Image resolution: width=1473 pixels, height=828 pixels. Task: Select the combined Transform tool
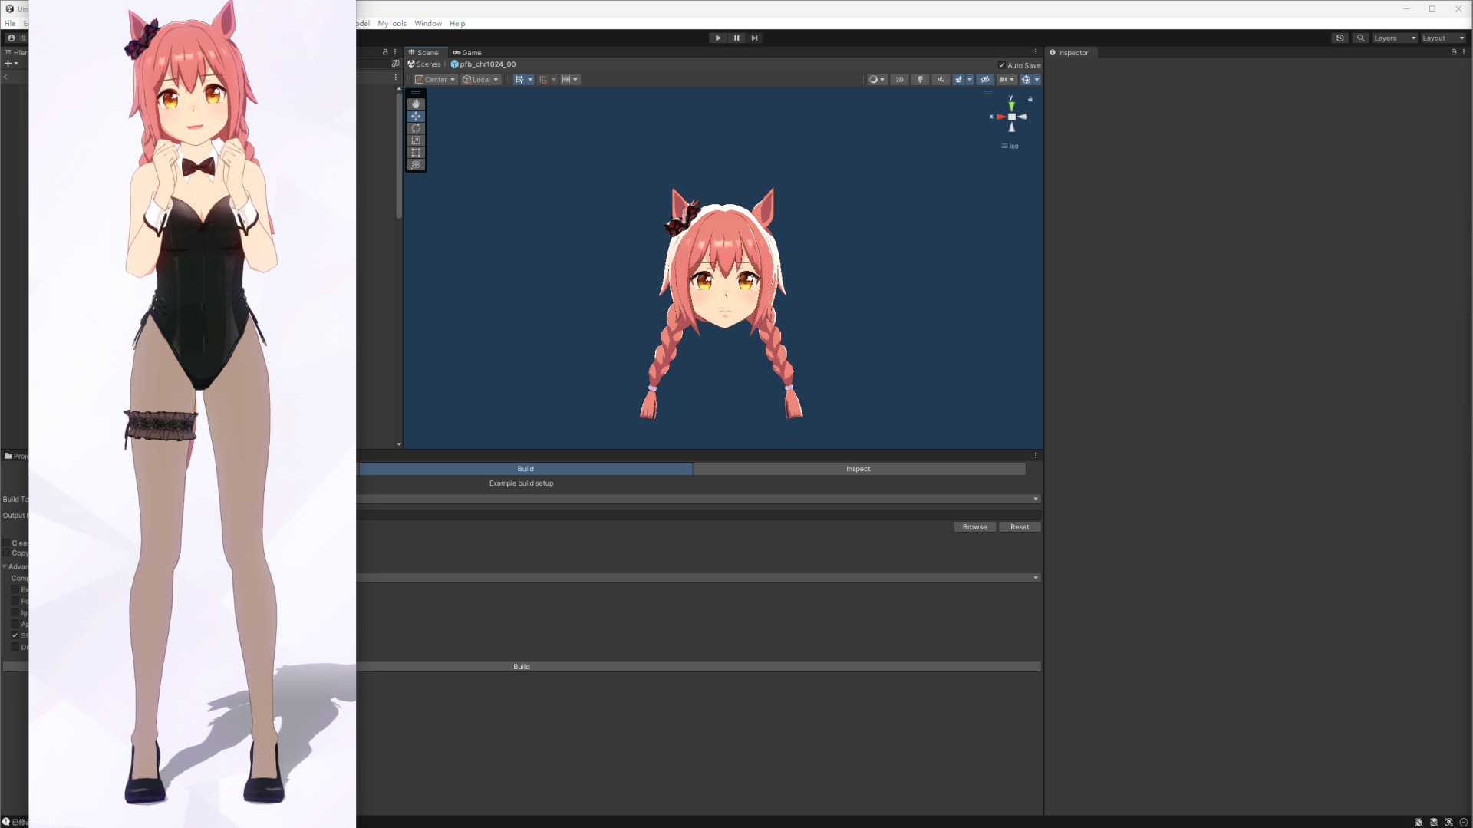[416, 165]
